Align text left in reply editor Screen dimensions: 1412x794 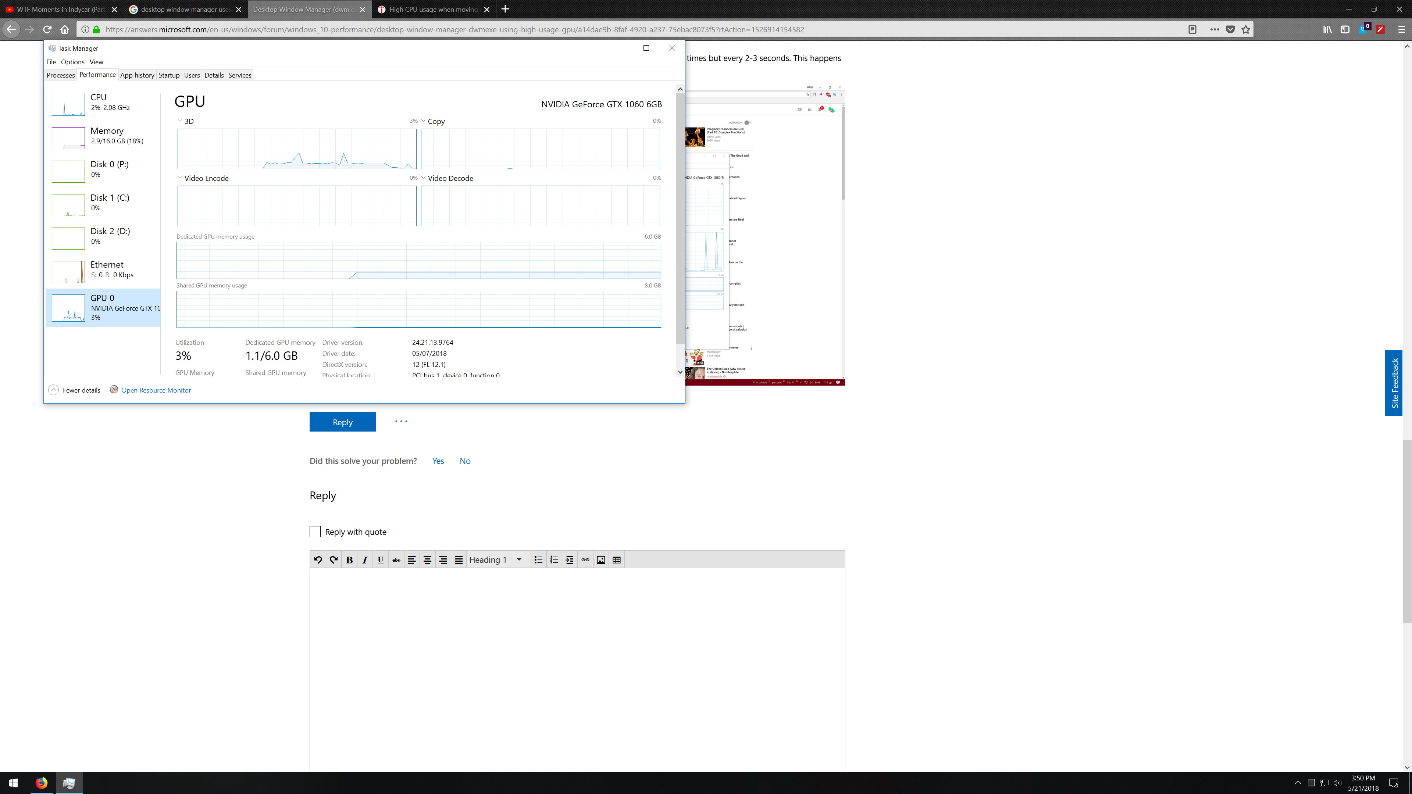[x=412, y=559]
